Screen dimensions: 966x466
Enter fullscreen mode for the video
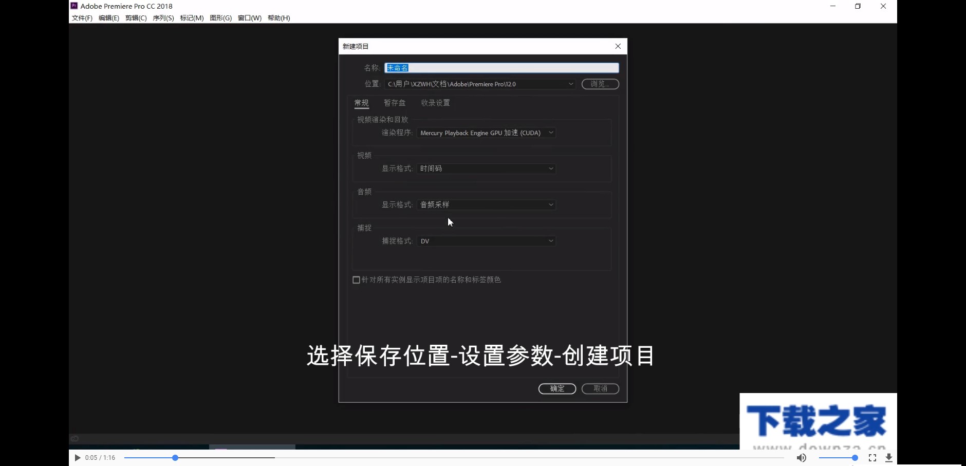(873, 457)
